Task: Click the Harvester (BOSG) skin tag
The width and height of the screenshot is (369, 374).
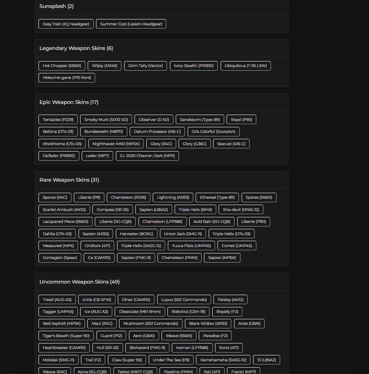Action: click(x=136, y=234)
